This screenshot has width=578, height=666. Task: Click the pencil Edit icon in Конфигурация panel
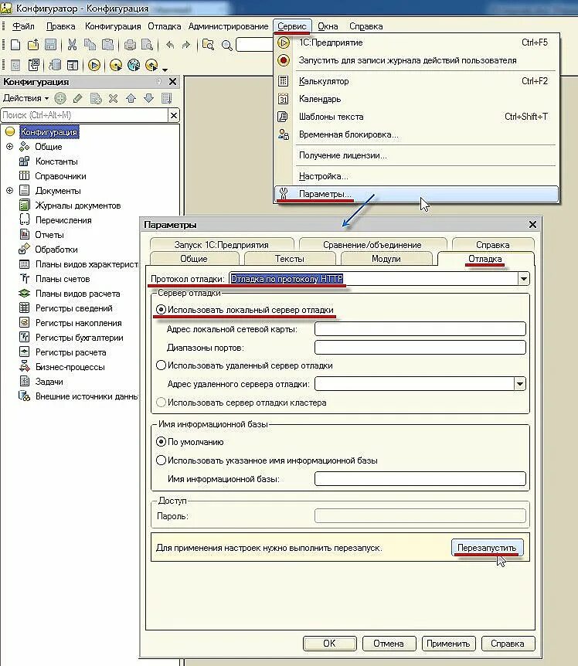click(x=77, y=99)
